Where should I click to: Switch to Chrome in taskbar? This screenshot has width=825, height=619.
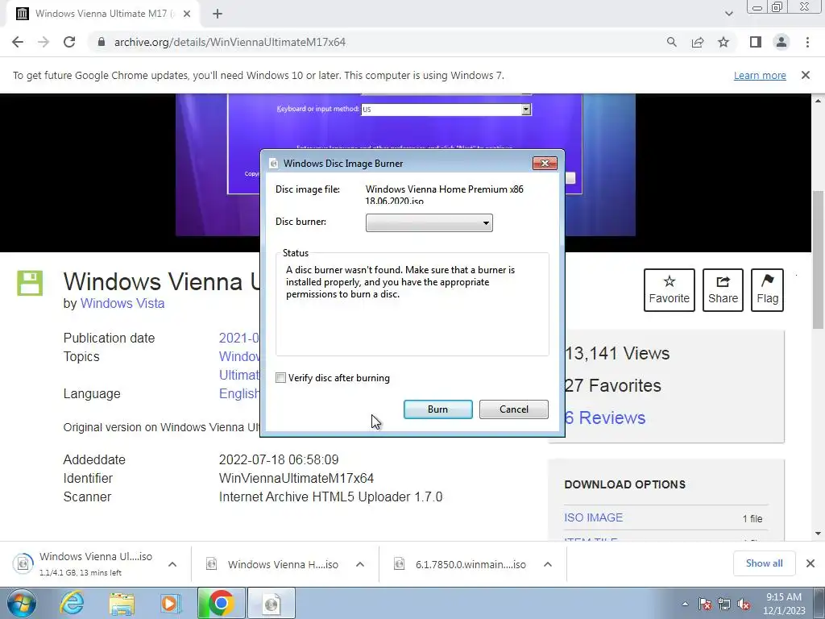[221, 603]
